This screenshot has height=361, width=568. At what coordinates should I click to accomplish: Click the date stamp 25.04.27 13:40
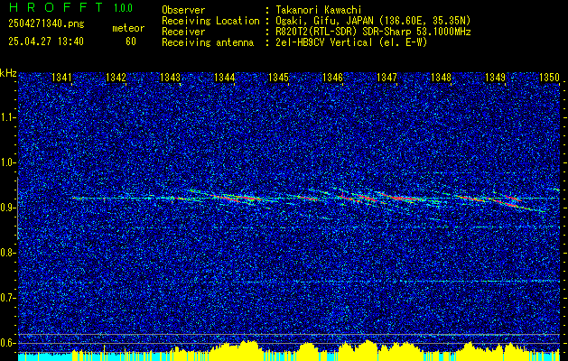click(x=46, y=42)
